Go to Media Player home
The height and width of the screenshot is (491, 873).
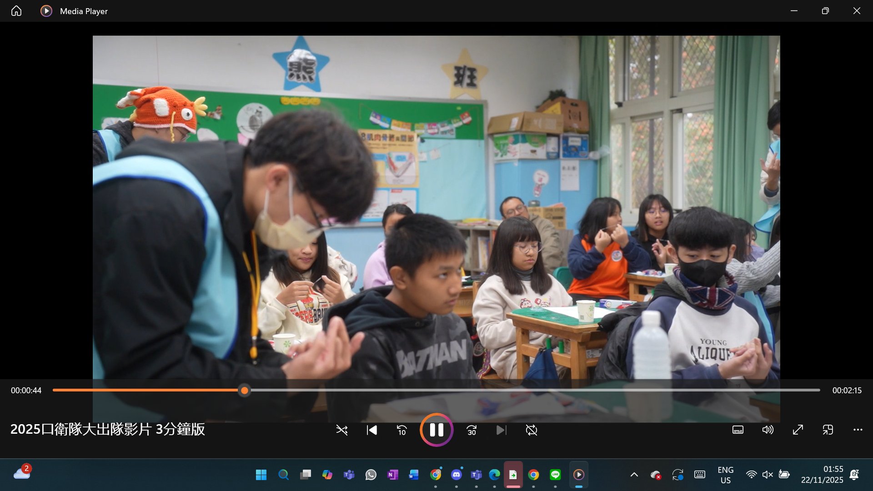coord(16,11)
